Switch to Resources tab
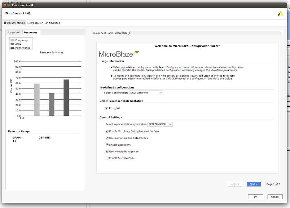Image resolution: width=290 pixels, height=208 pixels. click(31, 33)
